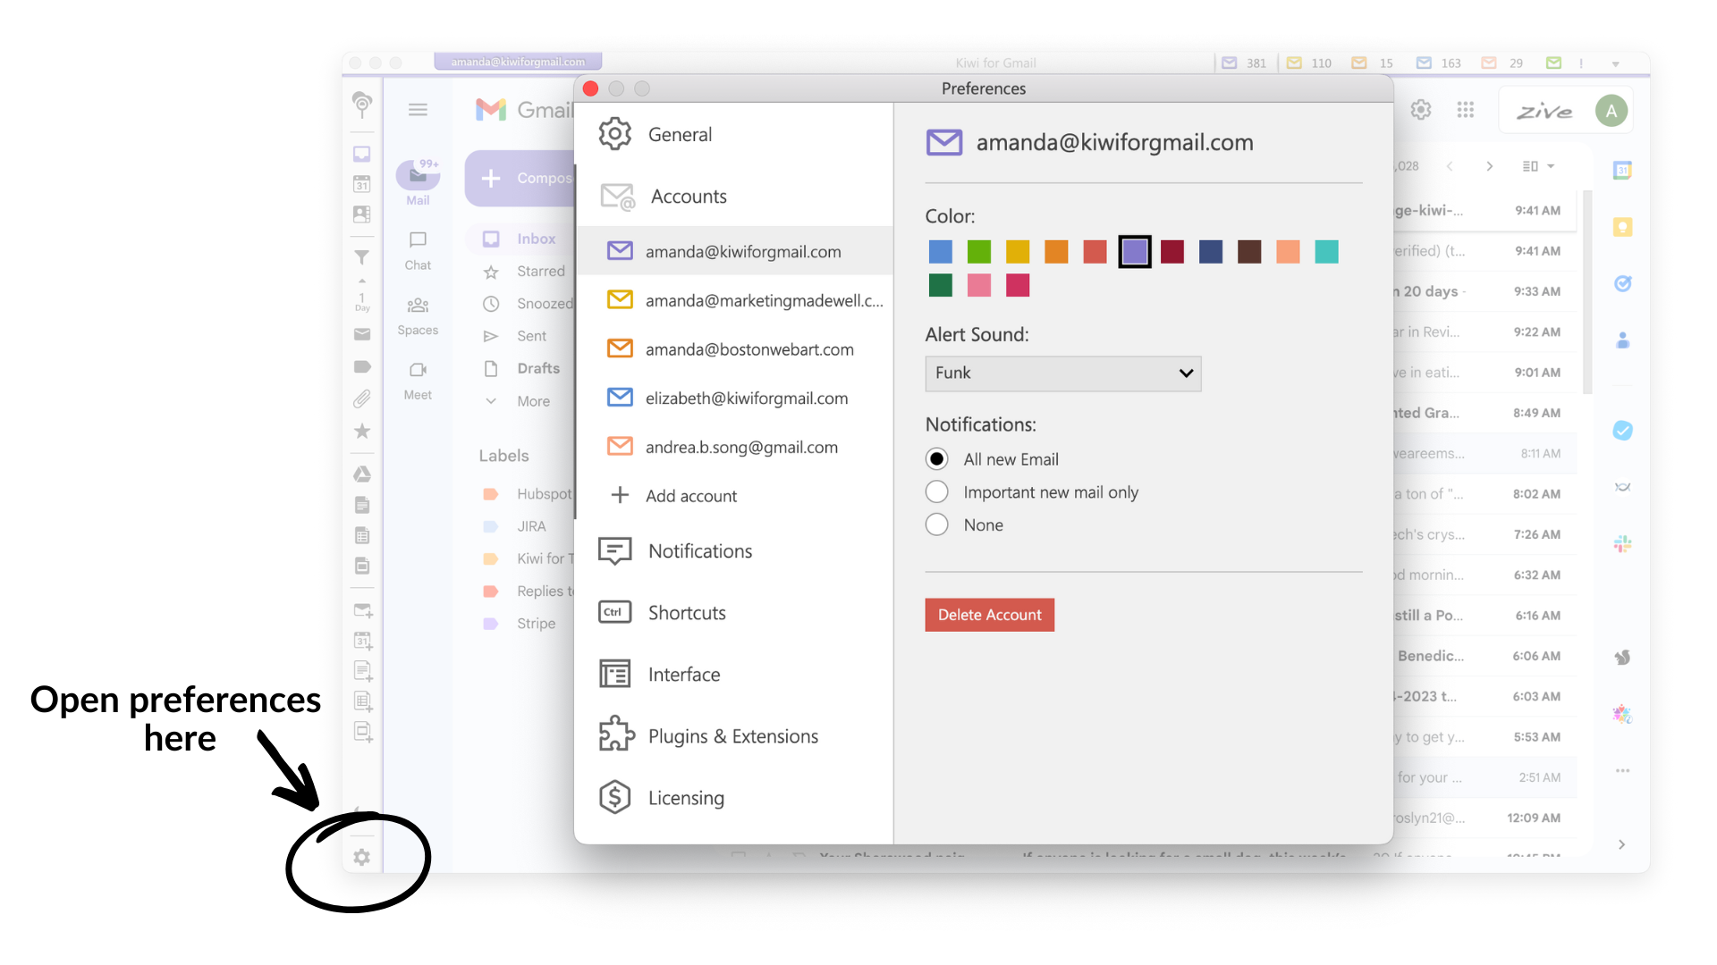Switch to account with 381 unread

pyautogui.click(x=1244, y=63)
